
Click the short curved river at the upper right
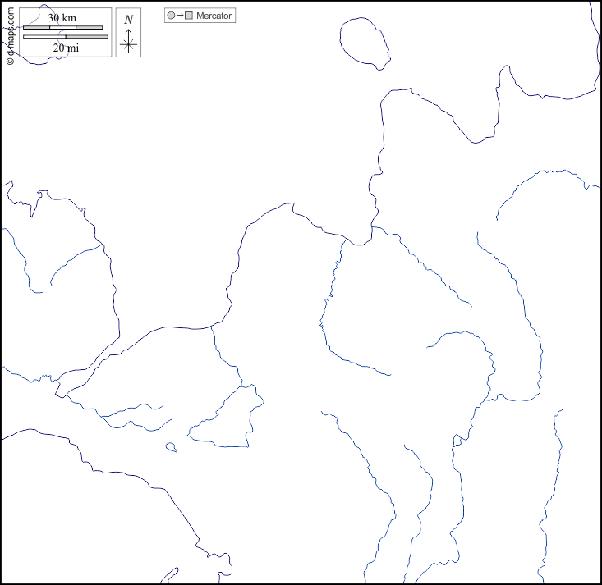click(534, 185)
